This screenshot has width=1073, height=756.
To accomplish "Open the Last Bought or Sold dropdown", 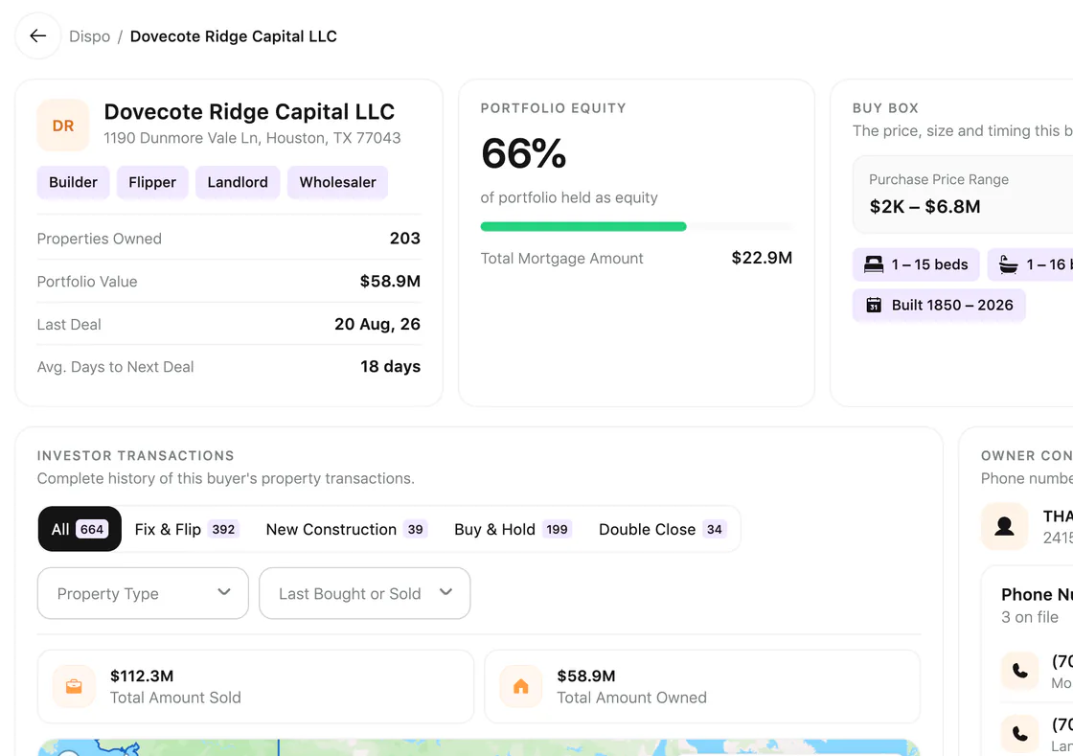I will [365, 593].
